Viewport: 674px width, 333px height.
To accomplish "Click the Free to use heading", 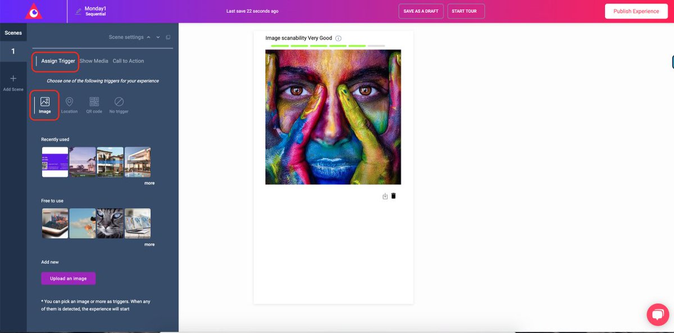I will (52, 200).
